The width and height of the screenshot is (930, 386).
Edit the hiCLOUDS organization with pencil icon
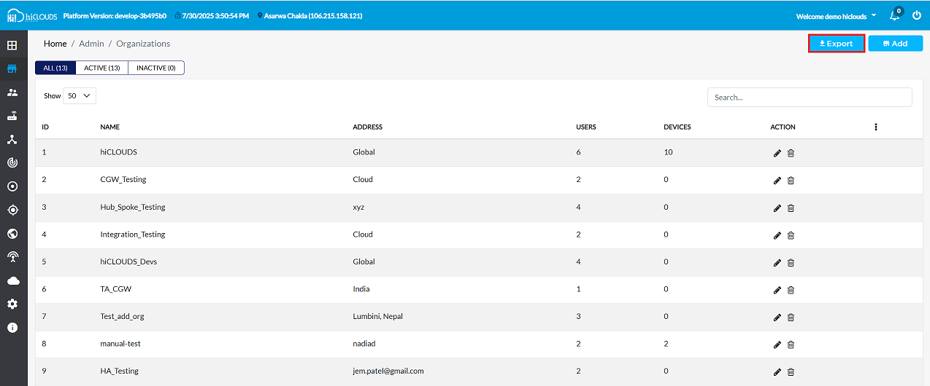tap(777, 153)
